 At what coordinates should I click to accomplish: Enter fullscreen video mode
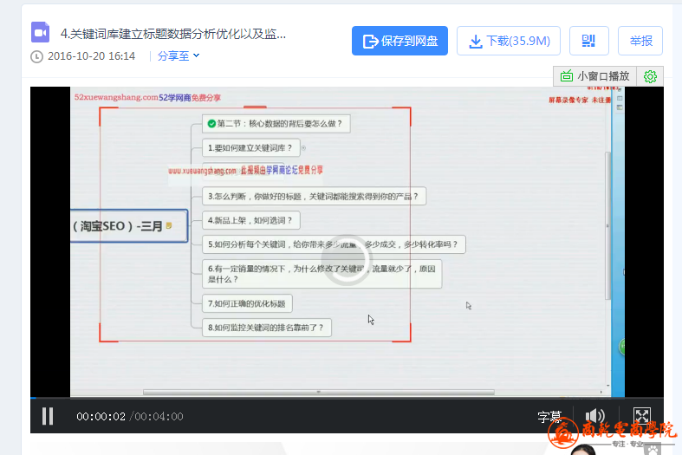[x=641, y=416]
